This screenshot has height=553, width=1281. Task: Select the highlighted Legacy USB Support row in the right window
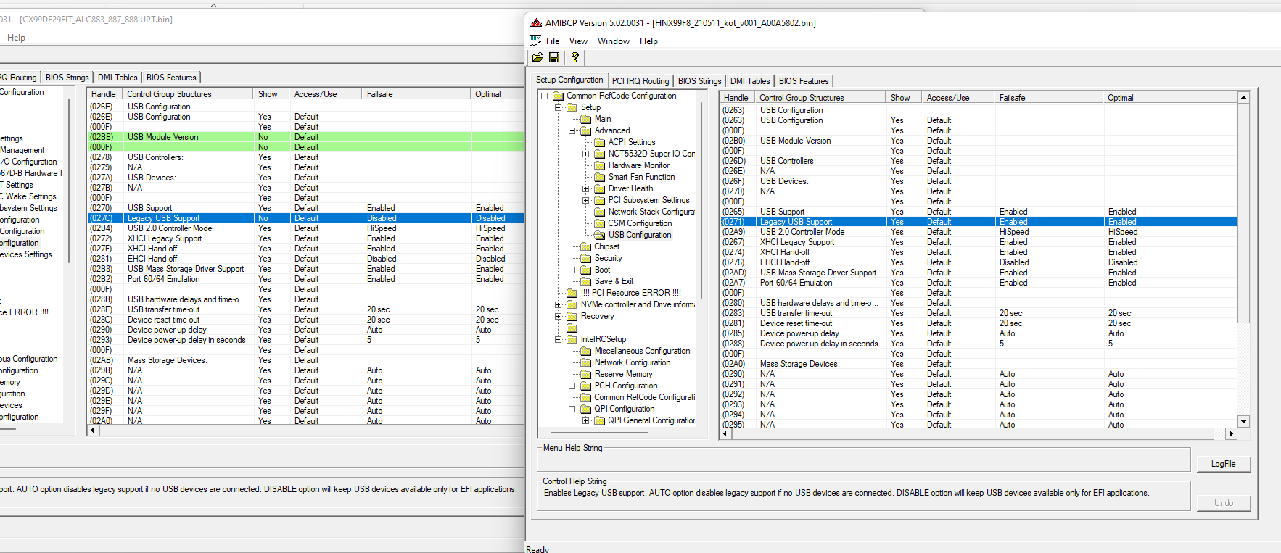coord(979,222)
